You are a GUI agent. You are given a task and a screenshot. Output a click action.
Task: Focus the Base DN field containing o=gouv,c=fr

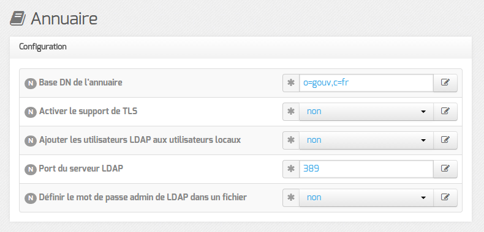(x=366, y=83)
